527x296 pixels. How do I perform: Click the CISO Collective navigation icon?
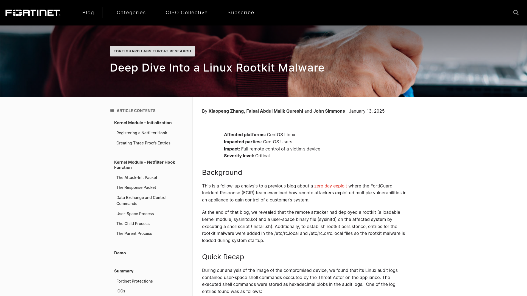pyautogui.click(x=187, y=12)
